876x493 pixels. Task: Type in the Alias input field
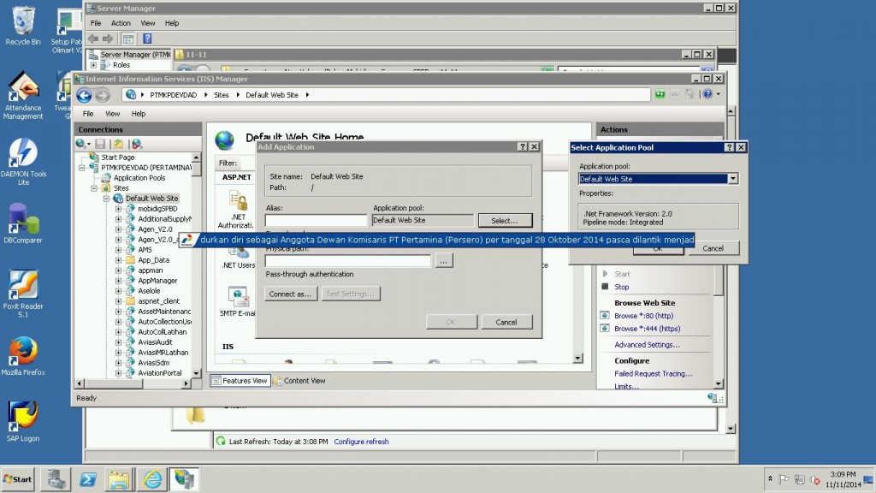coord(316,221)
